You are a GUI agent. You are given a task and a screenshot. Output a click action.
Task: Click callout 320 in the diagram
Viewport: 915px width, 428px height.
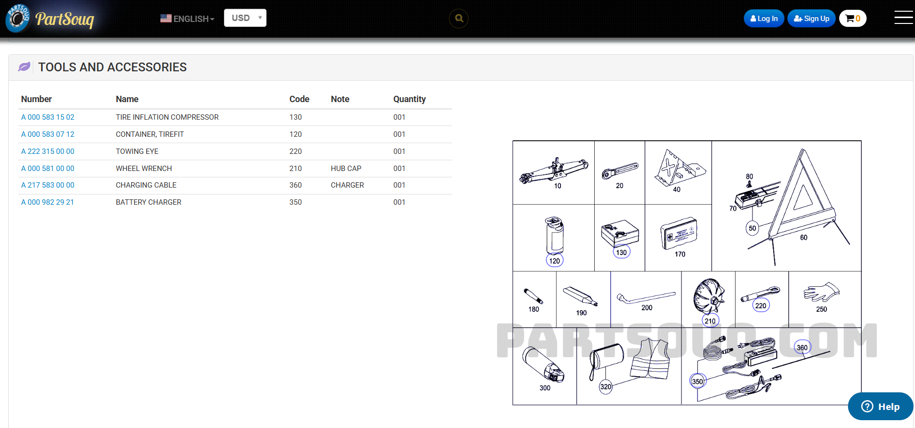pyautogui.click(x=605, y=387)
